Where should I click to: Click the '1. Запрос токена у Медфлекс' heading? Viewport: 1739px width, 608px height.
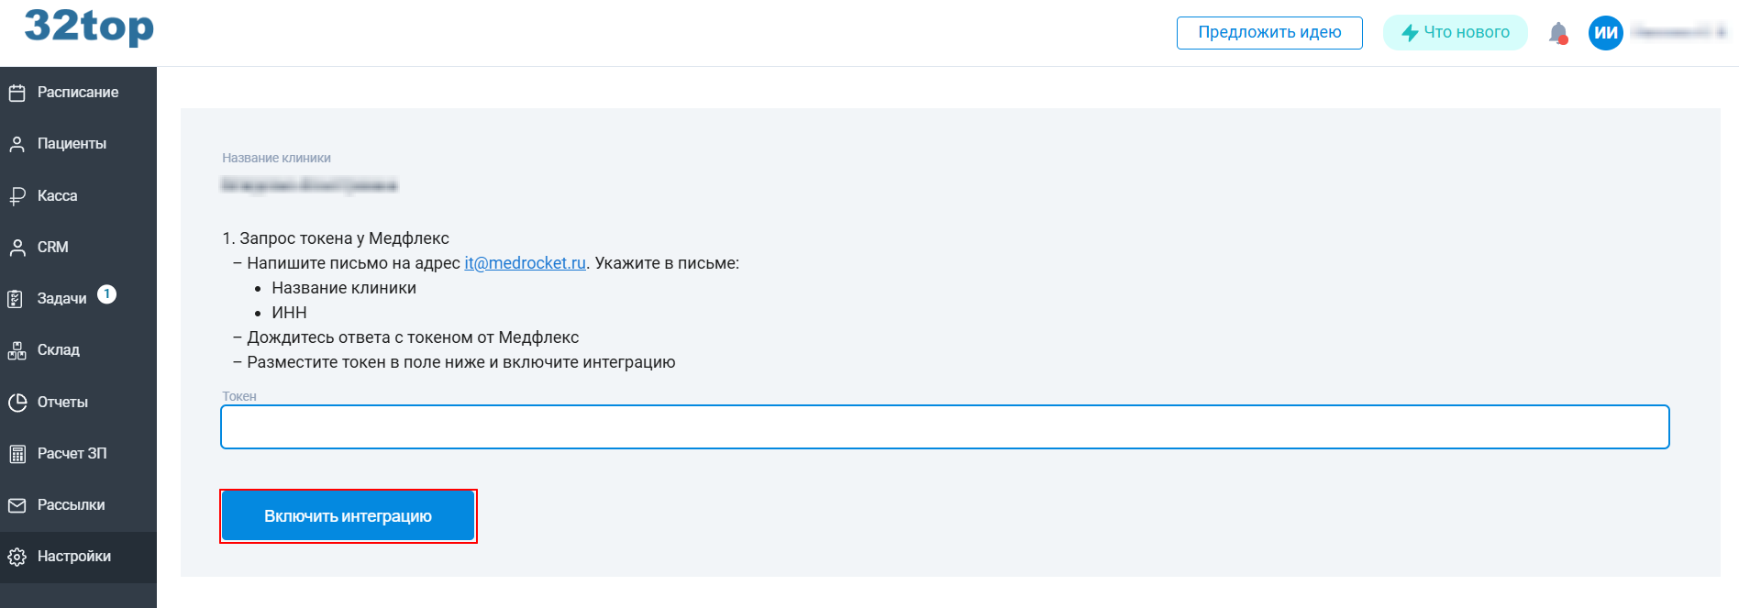(x=336, y=238)
